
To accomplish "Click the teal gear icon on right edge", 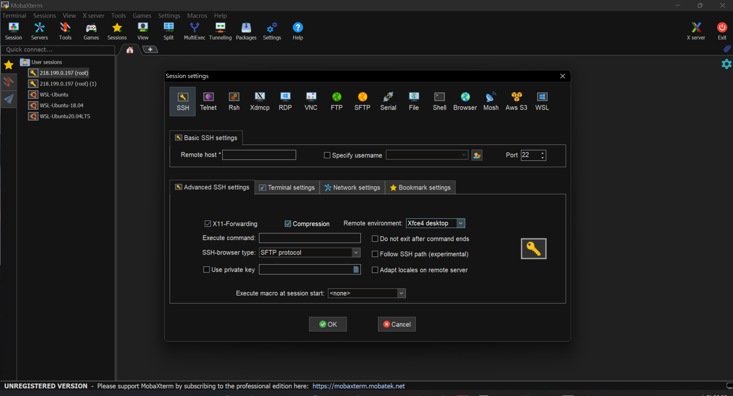I will click(x=726, y=64).
